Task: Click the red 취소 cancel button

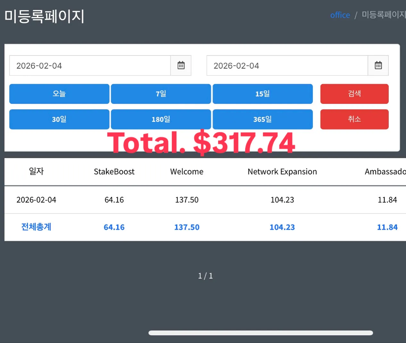Action: point(354,119)
